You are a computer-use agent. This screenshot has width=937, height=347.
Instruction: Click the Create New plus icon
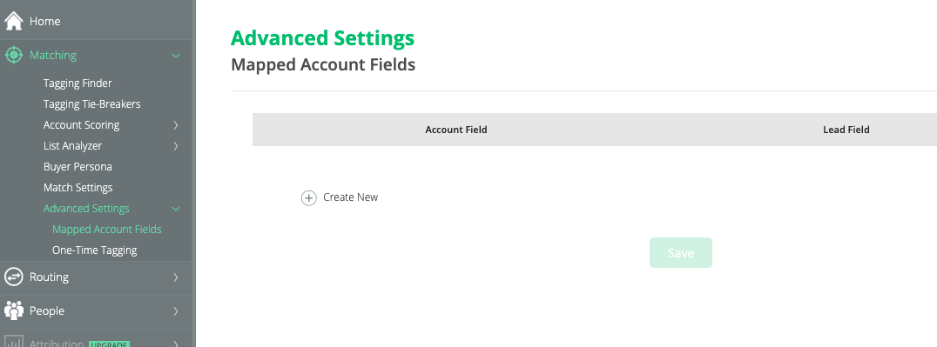click(x=308, y=197)
